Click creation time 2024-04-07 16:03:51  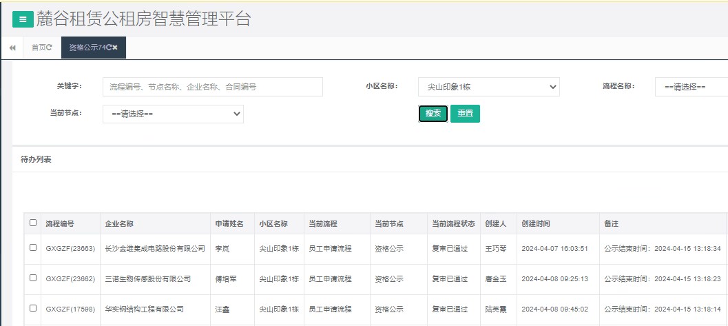555,249
